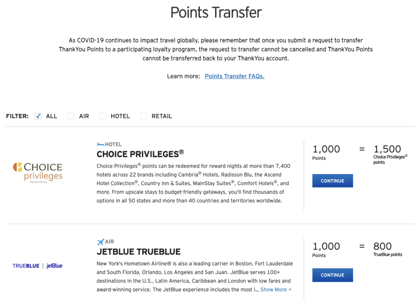Enable the AIR filter checkbox
Image resolution: width=415 pixels, height=301 pixels.
(x=71, y=116)
